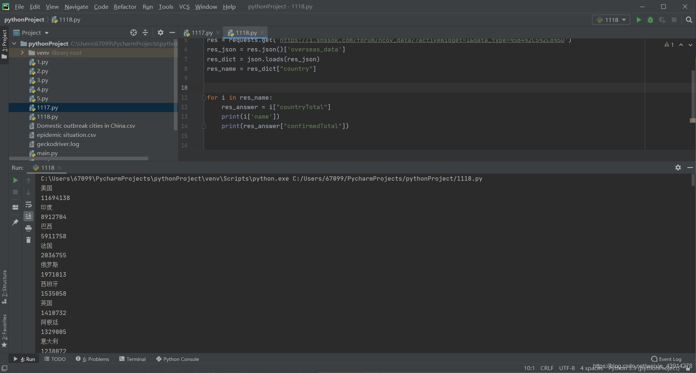Toggle soft-wrap in Run console
The image size is (696, 373).
click(x=28, y=204)
